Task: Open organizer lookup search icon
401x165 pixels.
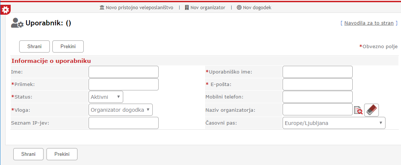Action: tap(358, 110)
